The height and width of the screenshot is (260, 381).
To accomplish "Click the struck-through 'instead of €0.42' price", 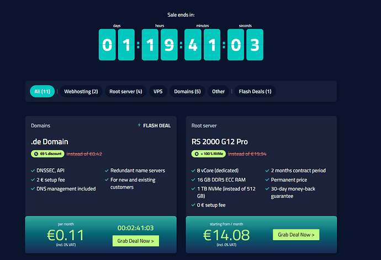I will [84, 154].
